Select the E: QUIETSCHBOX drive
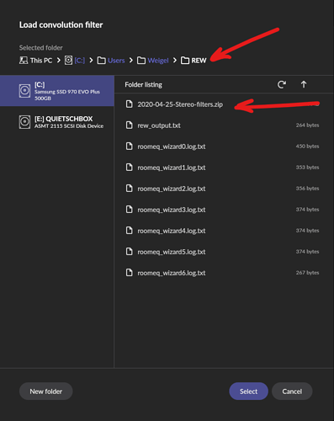This screenshot has height=421, width=334. tap(57, 122)
